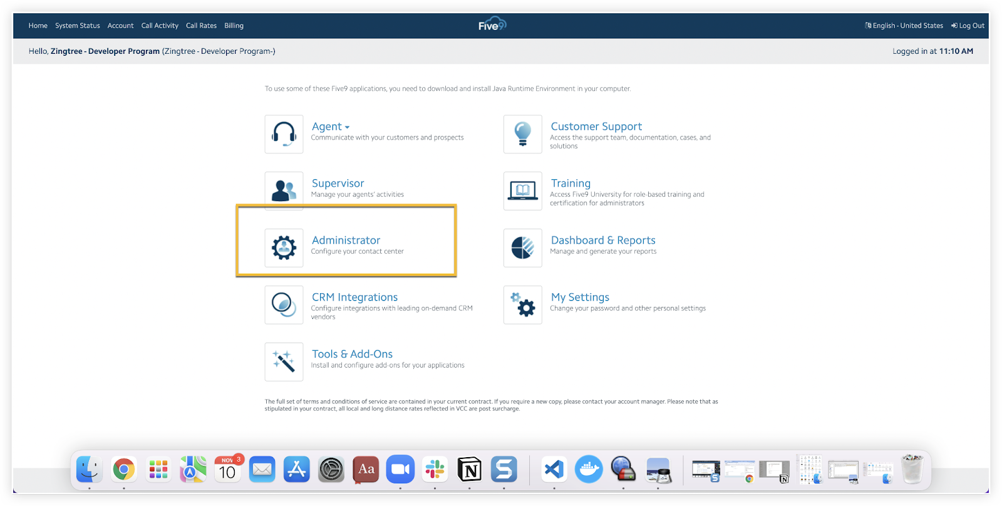The height and width of the screenshot is (506, 1002).
Task: Open Zoom from the Dock
Action: (400, 469)
